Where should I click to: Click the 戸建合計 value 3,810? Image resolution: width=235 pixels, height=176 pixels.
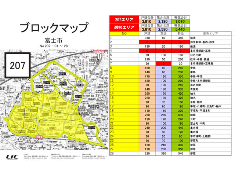tap(146, 22)
